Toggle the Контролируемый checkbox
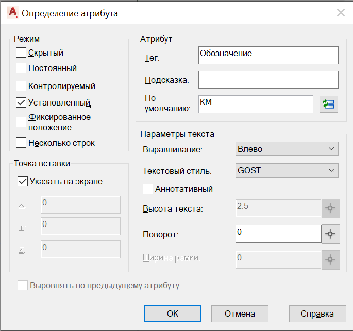 click(x=21, y=86)
